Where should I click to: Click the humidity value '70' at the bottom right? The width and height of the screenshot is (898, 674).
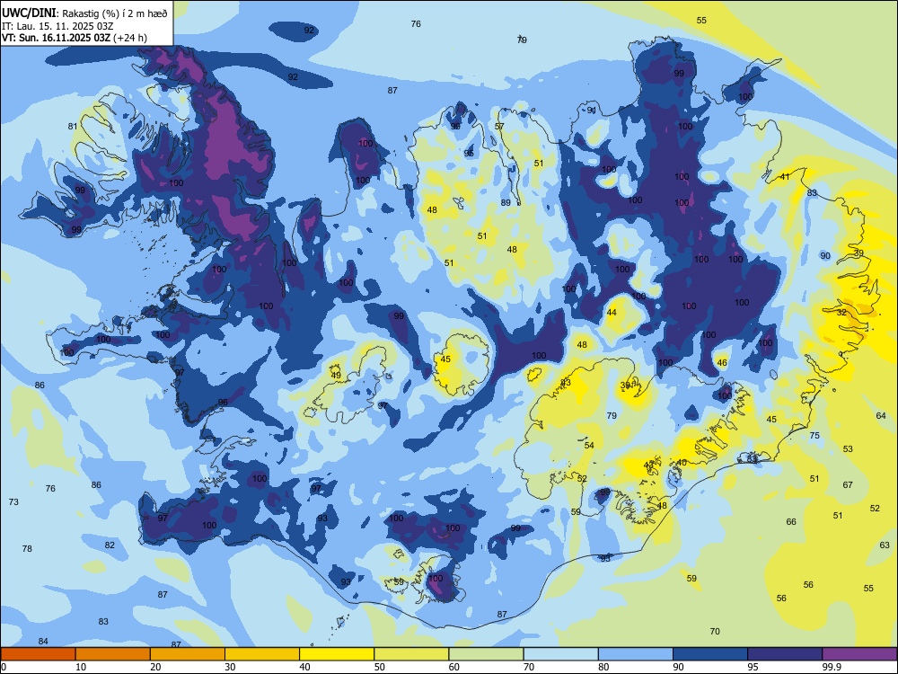[715, 632]
